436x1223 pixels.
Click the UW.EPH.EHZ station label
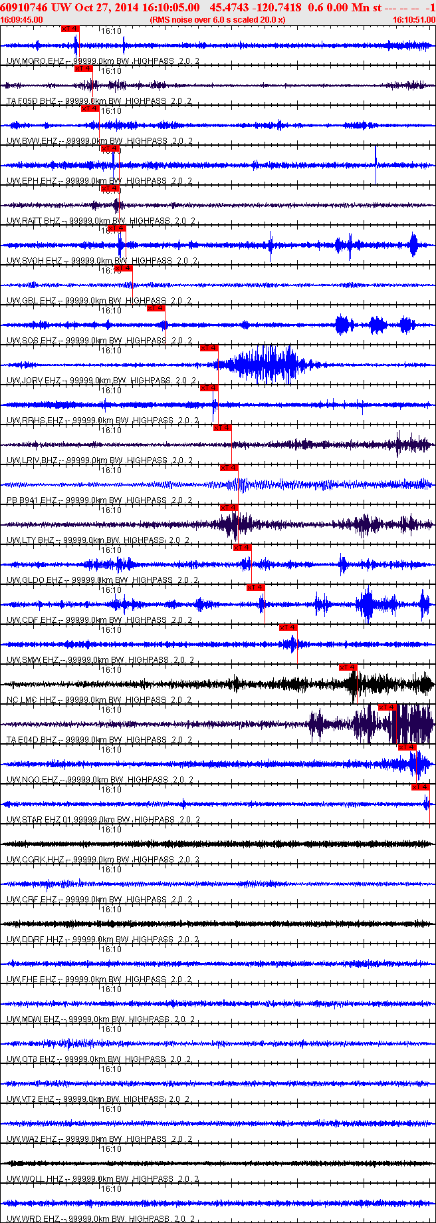click(x=100, y=181)
